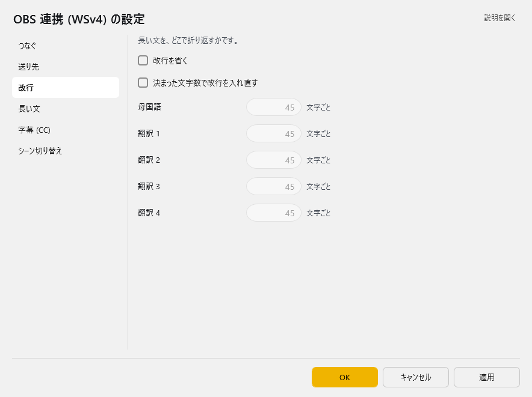Click the 翻訳 3 label text
This screenshot has height=397, width=532.
coord(149,186)
